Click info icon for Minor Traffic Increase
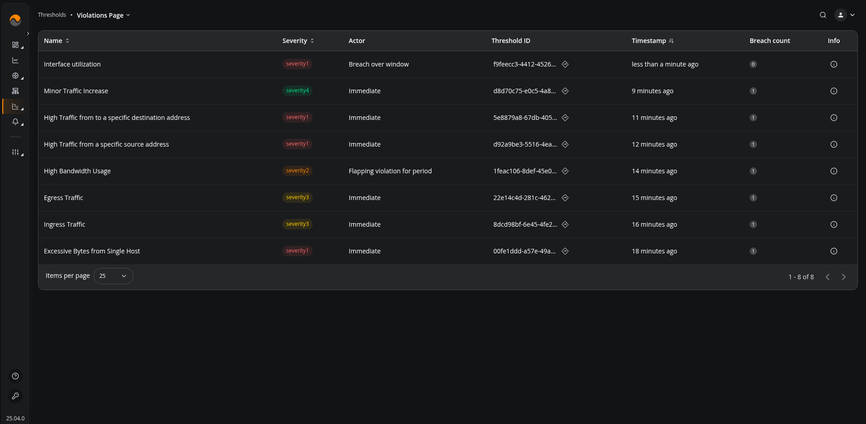This screenshot has height=424, width=866. coord(833,91)
